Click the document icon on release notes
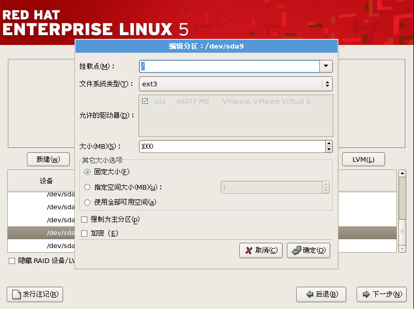The width and height of the screenshot is (414, 309). (x=17, y=294)
